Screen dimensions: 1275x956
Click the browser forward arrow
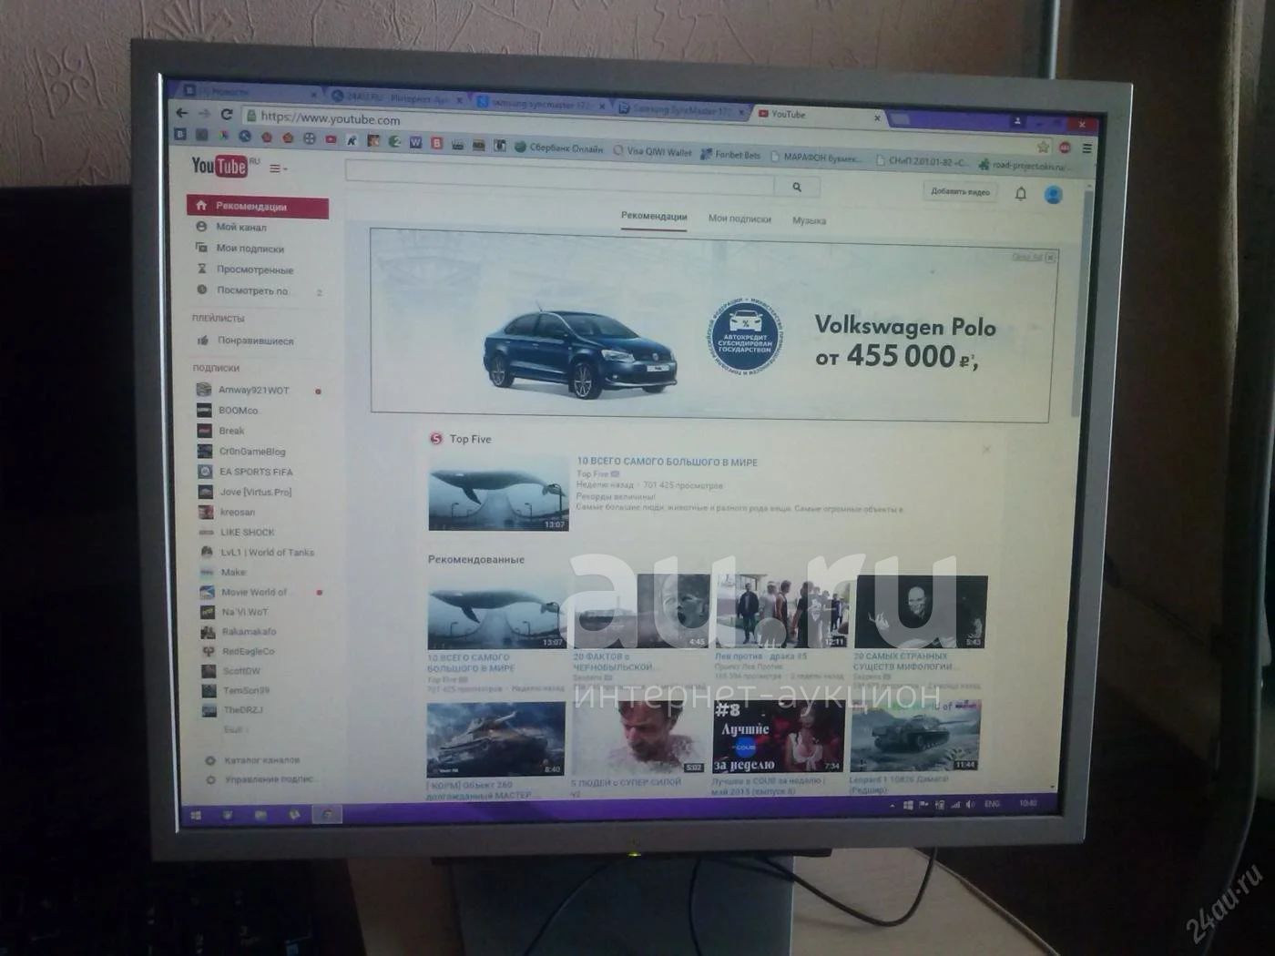tap(204, 113)
